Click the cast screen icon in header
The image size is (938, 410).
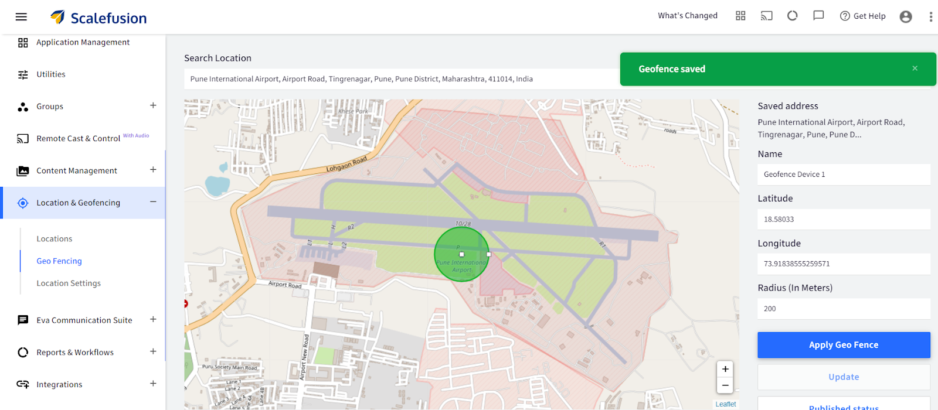click(766, 16)
